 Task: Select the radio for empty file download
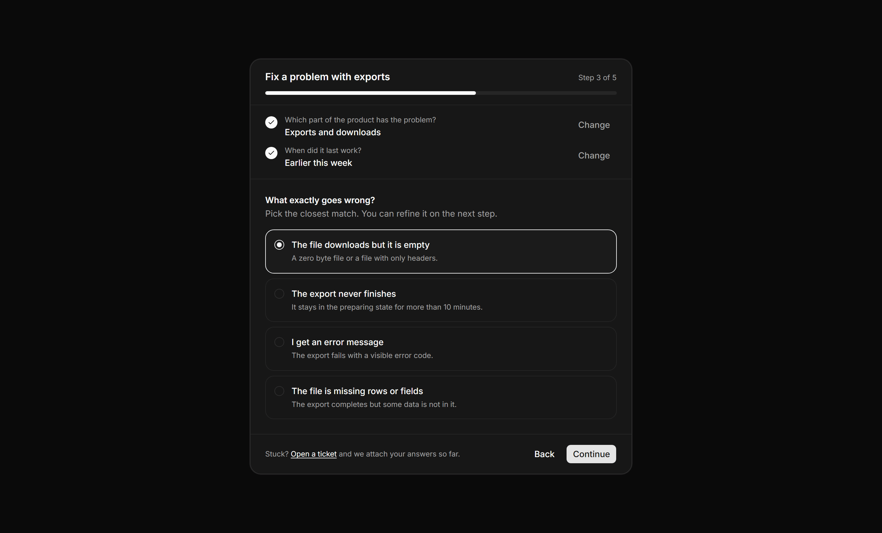point(279,245)
